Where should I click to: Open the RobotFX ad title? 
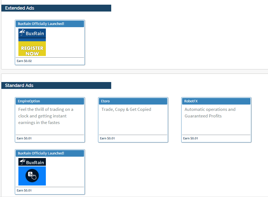coord(191,101)
